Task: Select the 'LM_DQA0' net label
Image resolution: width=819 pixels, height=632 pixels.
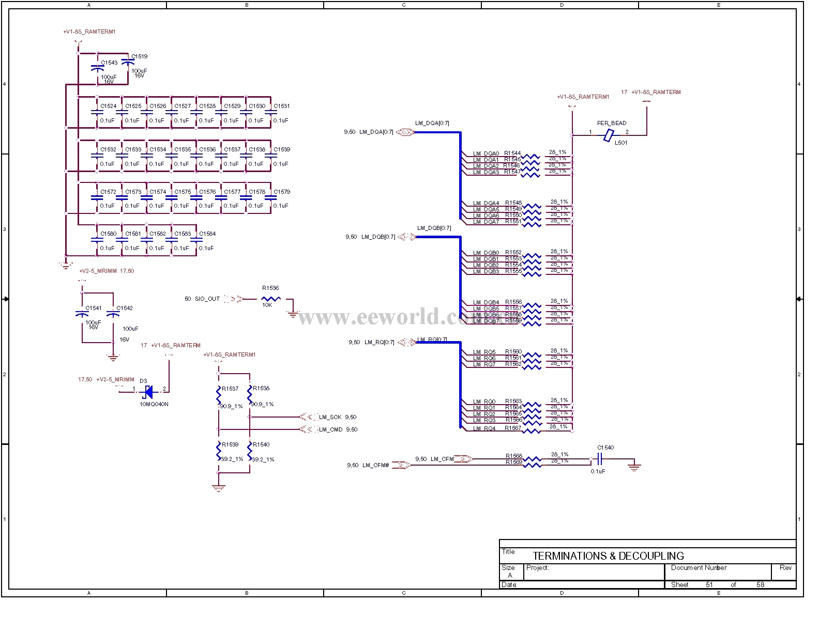Action: pyautogui.click(x=486, y=153)
